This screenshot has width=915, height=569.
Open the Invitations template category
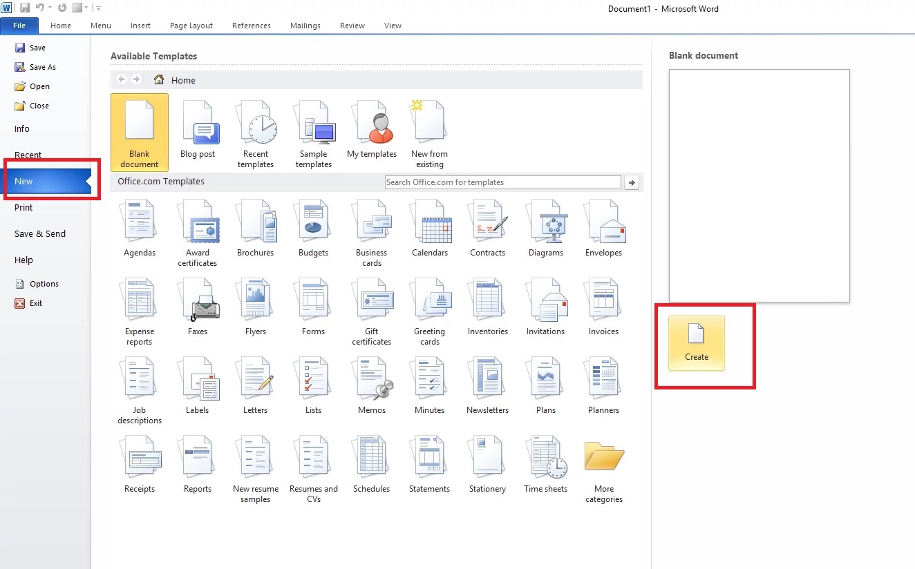(x=546, y=307)
